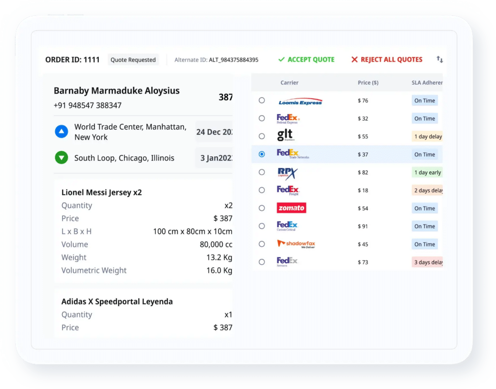
Task: Click the red Zomato logo
Action: point(291,208)
